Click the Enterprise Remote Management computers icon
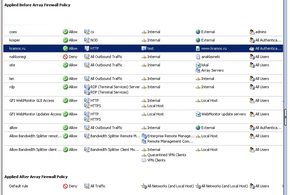Image resolution: width=290 pixels, height=195 pixels. point(144,136)
